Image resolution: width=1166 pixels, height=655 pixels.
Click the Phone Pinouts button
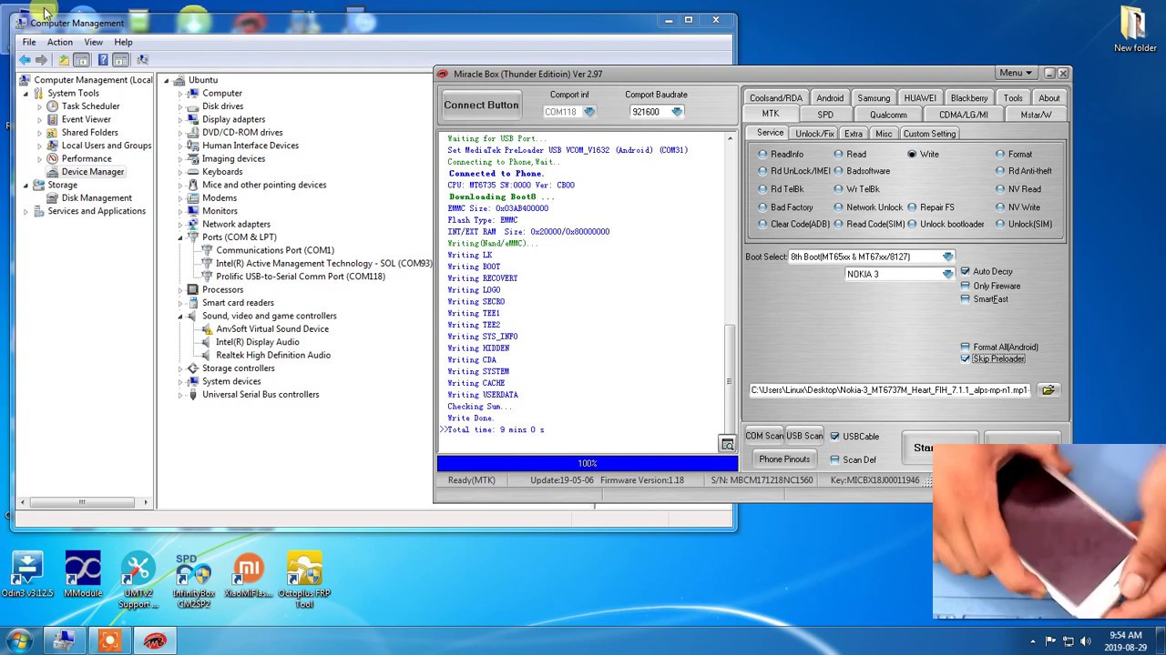click(784, 460)
